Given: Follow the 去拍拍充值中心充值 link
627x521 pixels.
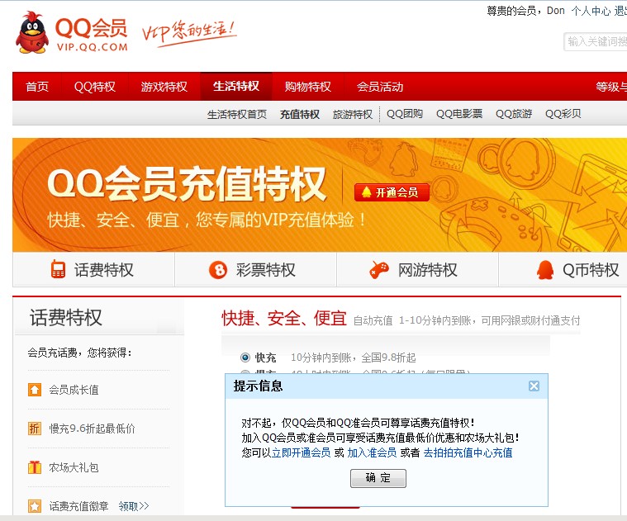Looking at the screenshot, I should point(468,452).
